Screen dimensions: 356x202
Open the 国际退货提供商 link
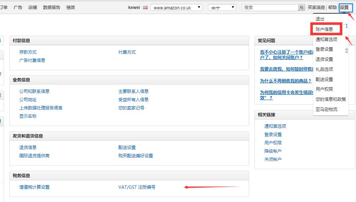(x=34, y=156)
